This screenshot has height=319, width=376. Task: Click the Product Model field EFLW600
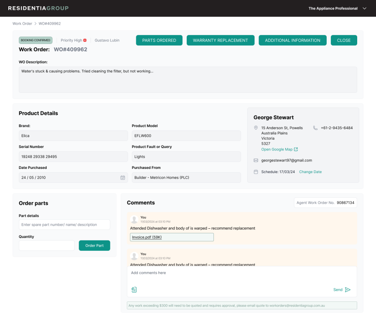pyautogui.click(x=186, y=136)
